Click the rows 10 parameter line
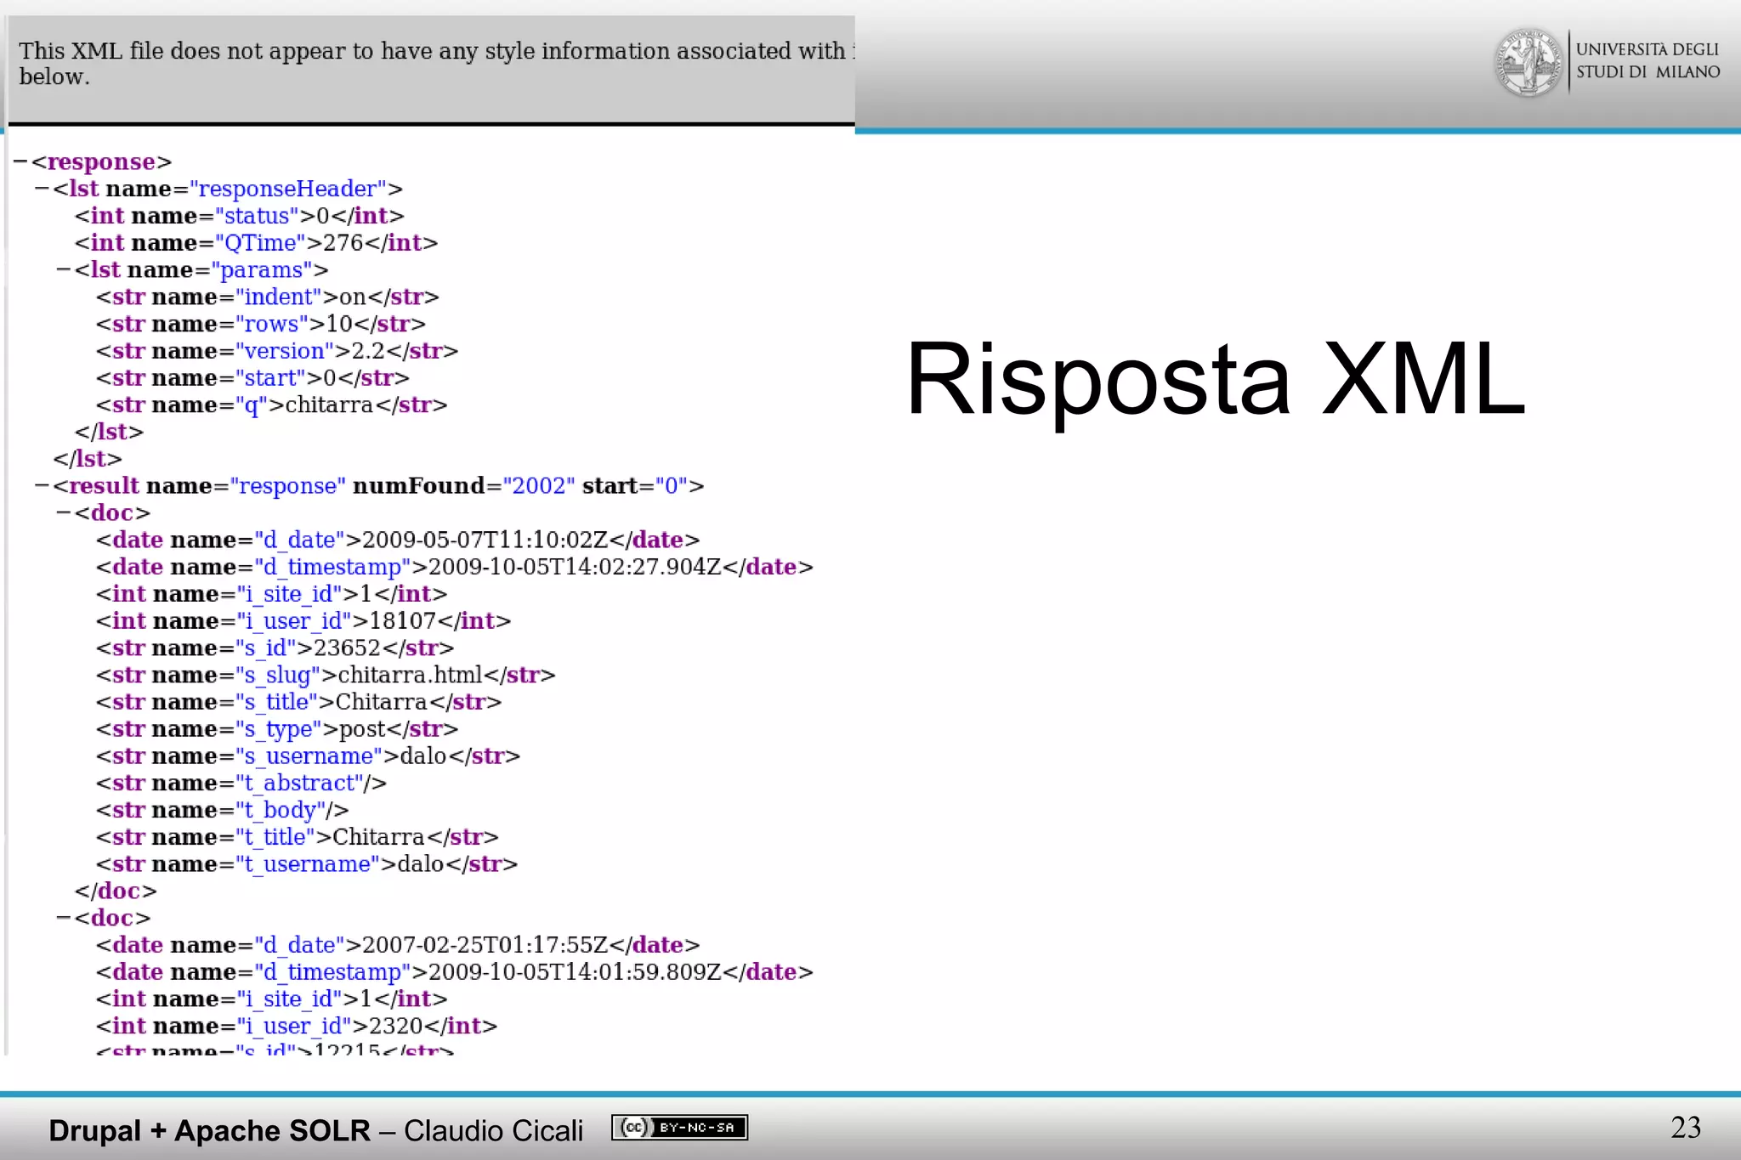This screenshot has width=1741, height=1160. click(x=261, y=325)
